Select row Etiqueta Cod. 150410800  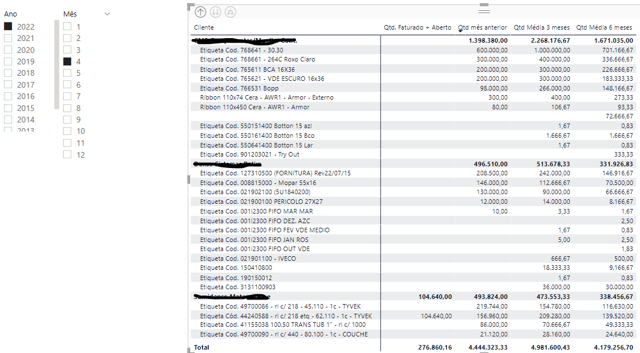(x=412, y=268)
